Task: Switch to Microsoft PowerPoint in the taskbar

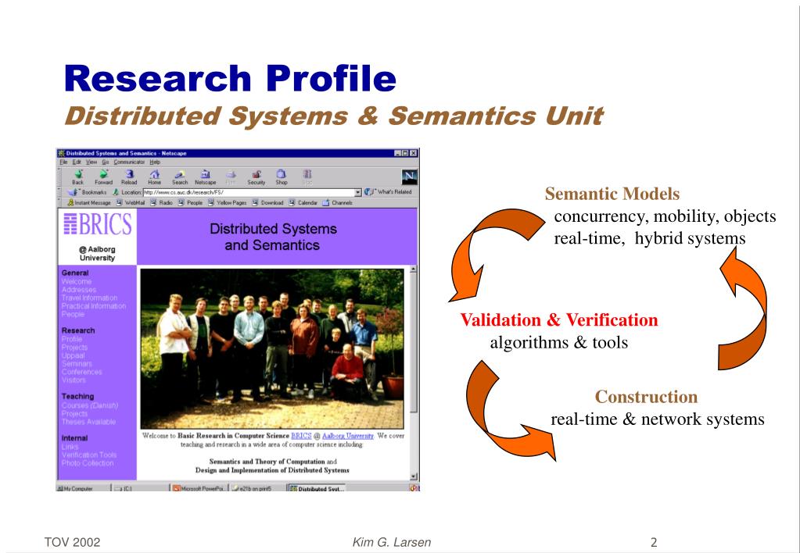Action: pyautogui.click(x=199, y=488)
